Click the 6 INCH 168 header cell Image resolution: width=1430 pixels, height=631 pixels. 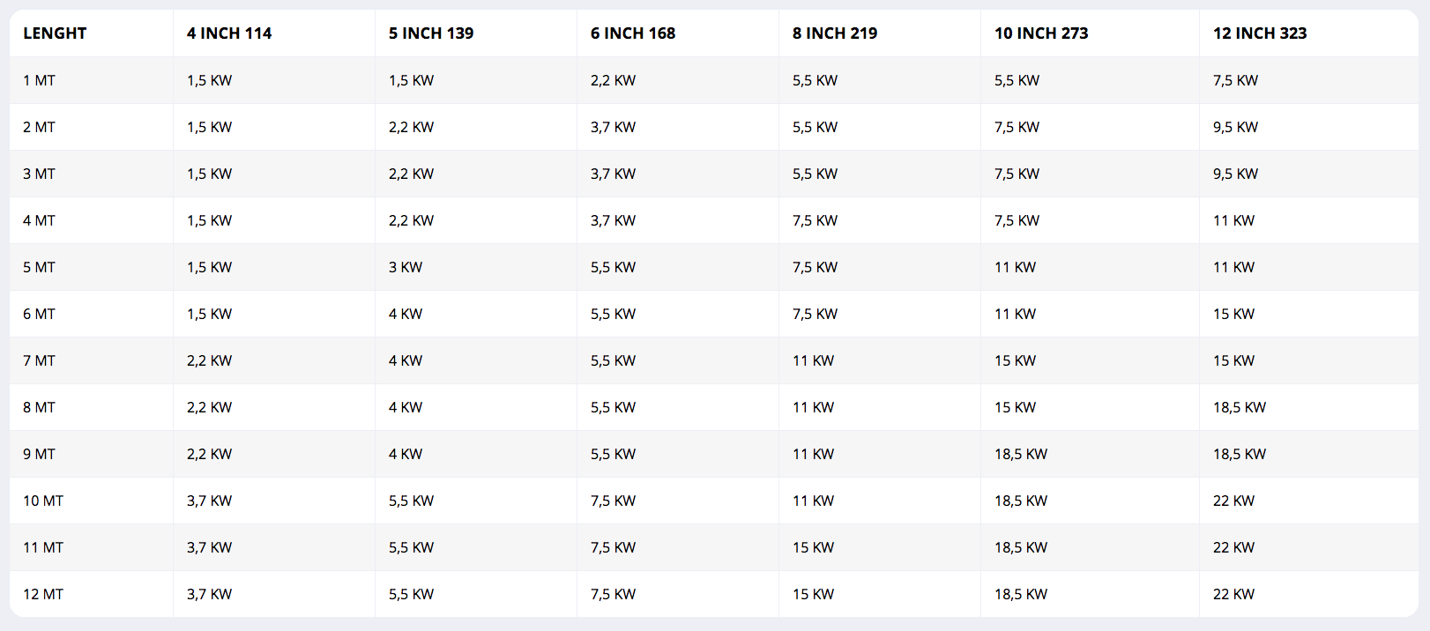(633, 33)
